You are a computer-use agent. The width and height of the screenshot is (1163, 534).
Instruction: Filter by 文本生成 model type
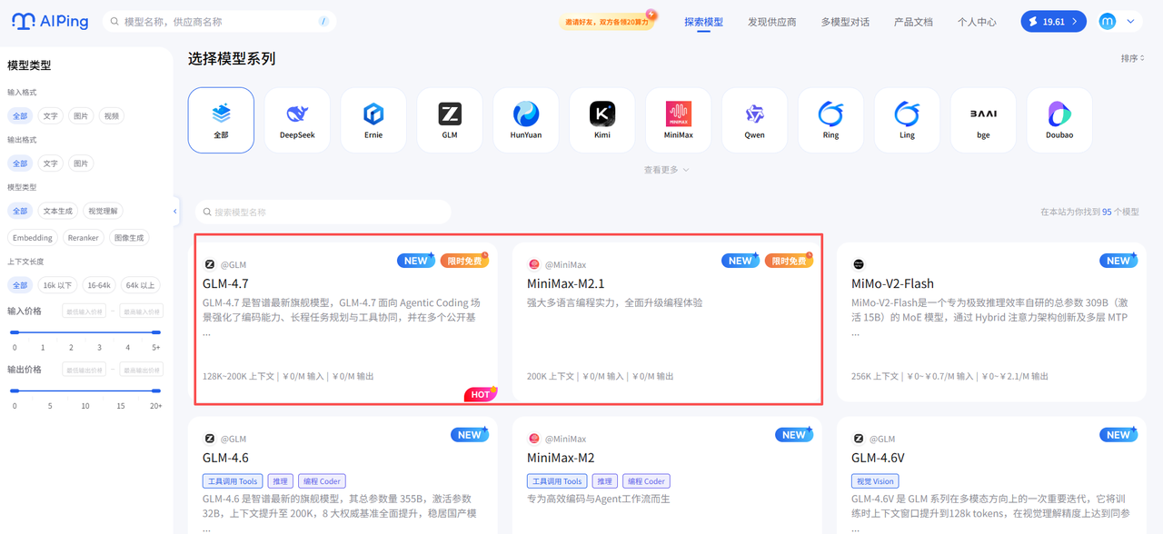58,211
